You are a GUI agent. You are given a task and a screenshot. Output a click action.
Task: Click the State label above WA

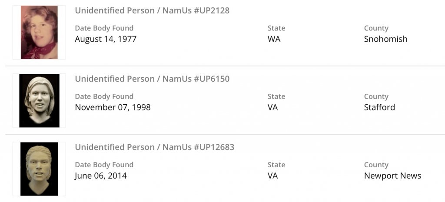point(276,28)
